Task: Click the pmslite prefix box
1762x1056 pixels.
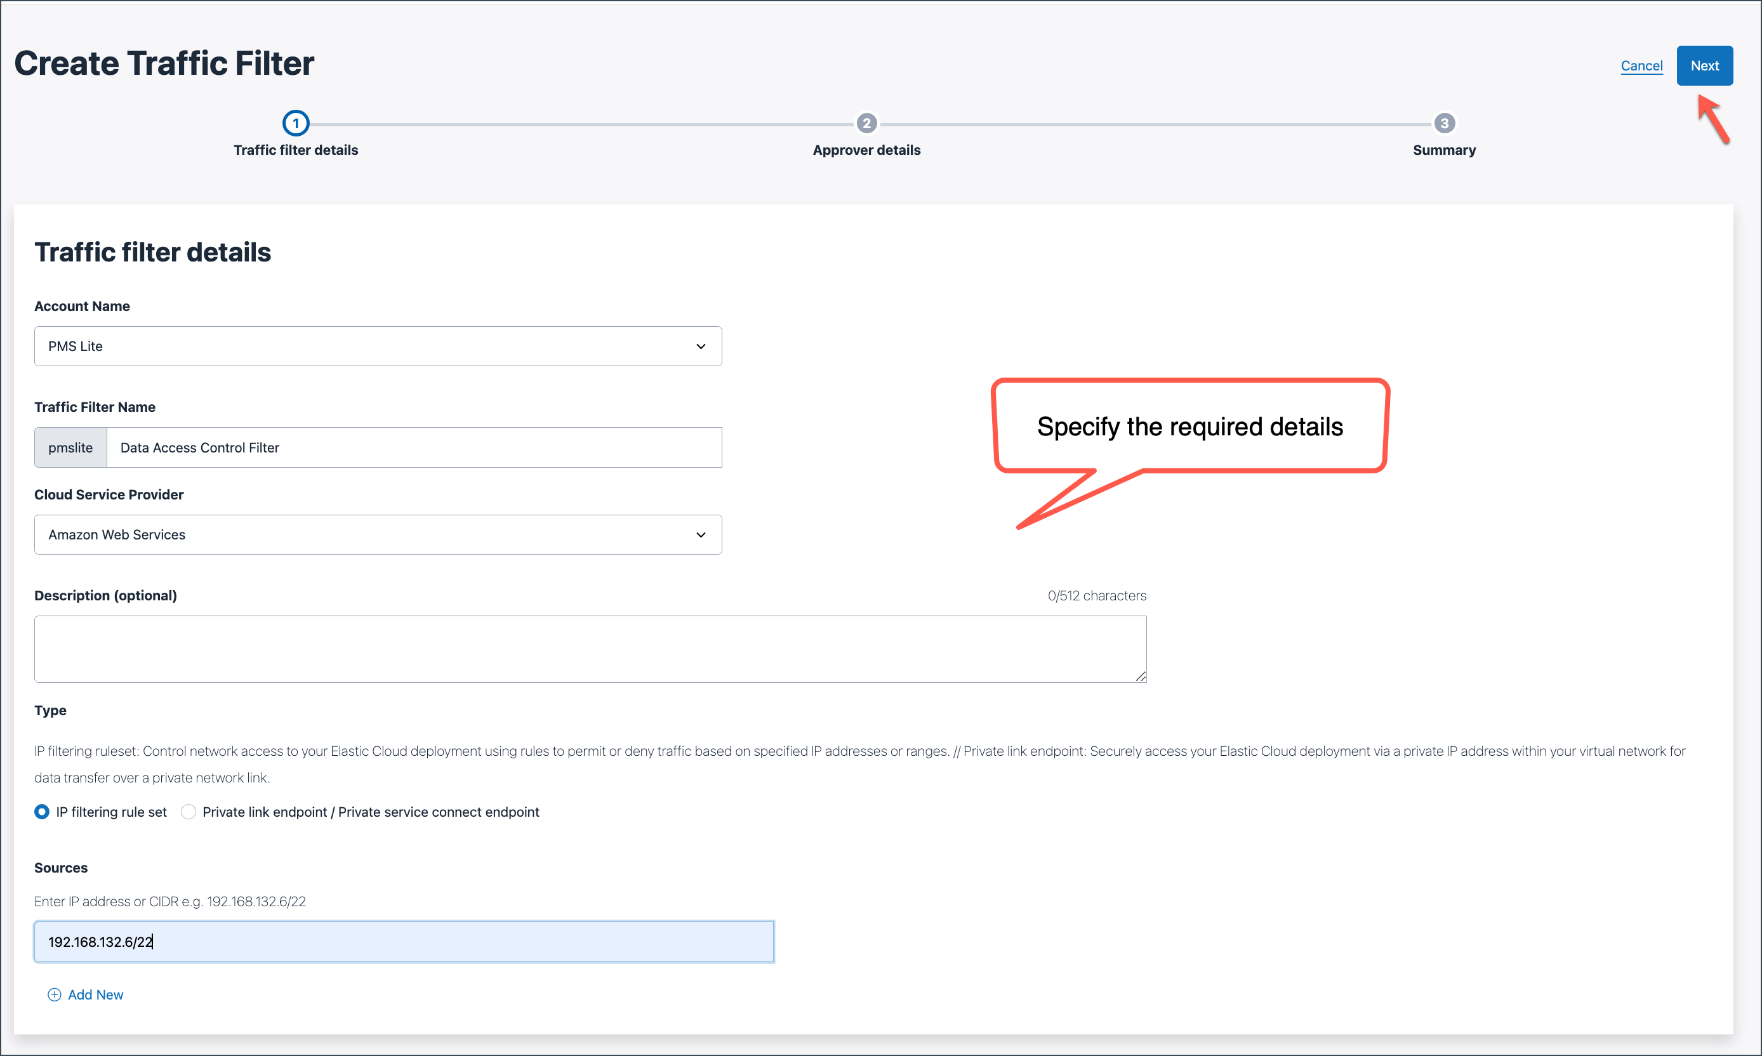Action: pyautogui.click(x=70, y=447)
